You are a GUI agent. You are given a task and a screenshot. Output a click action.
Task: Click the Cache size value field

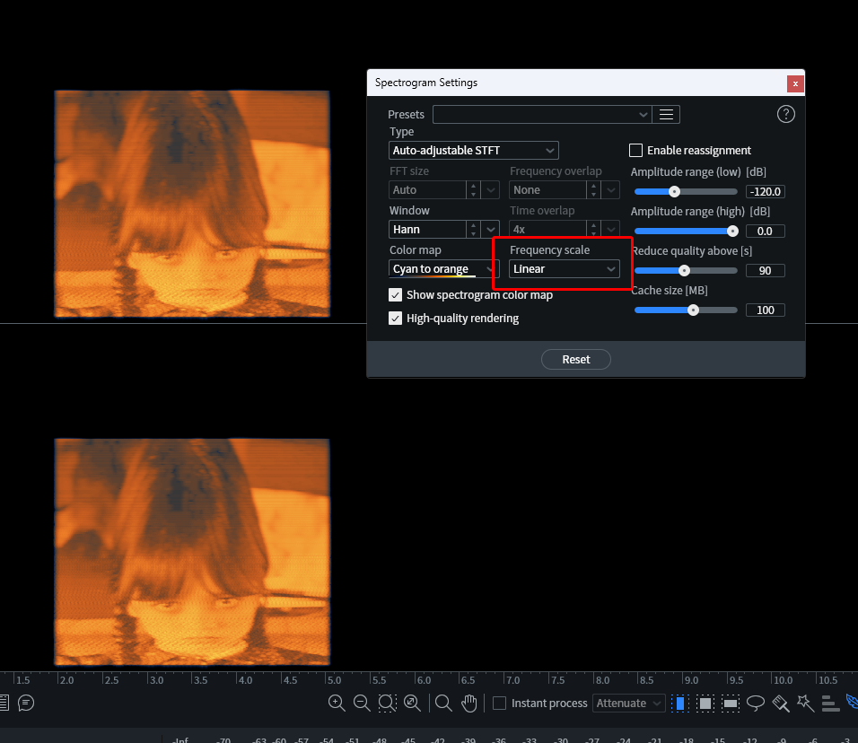pos(765,310)
